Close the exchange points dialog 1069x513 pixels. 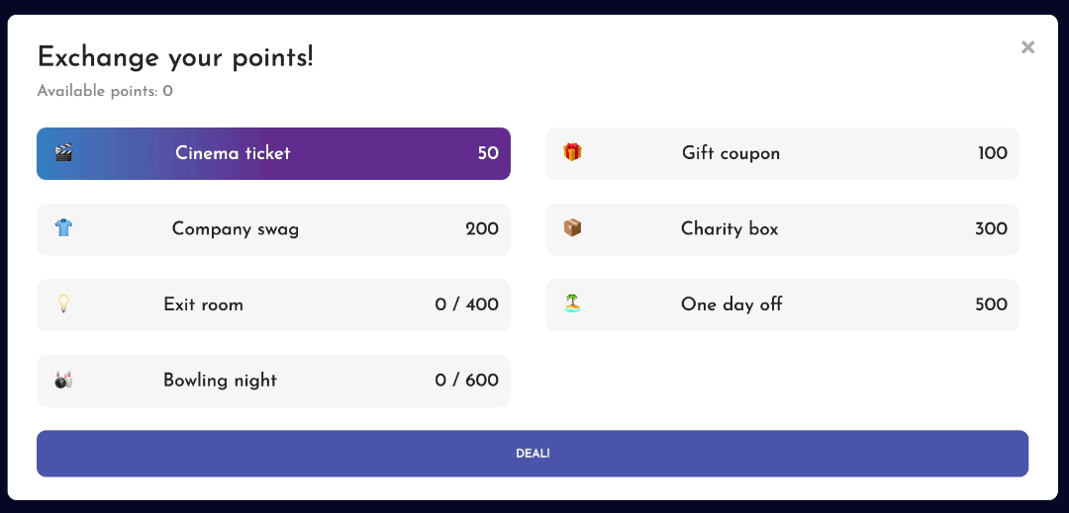coord(1028,46)
